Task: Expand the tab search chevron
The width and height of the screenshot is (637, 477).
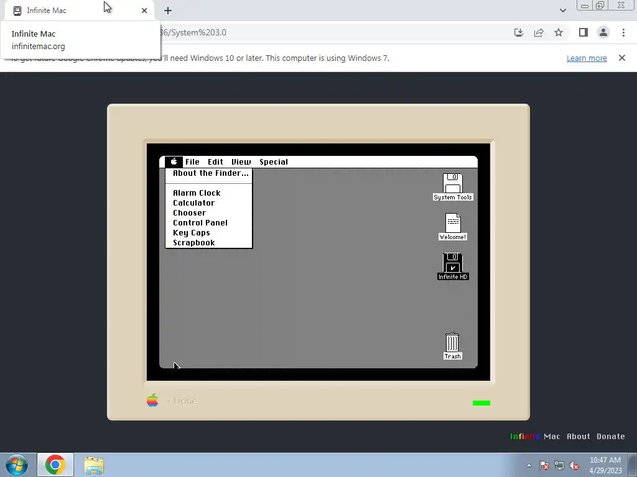Action: click(x=562, y=11)
